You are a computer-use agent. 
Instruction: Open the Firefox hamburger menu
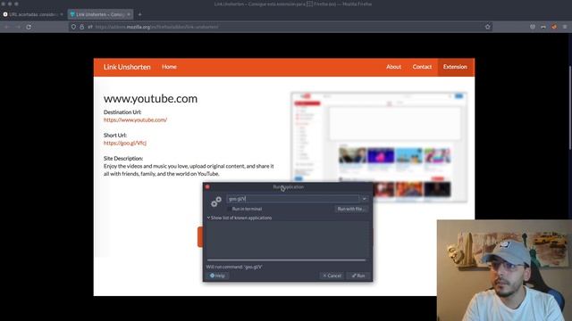[565, 27]
